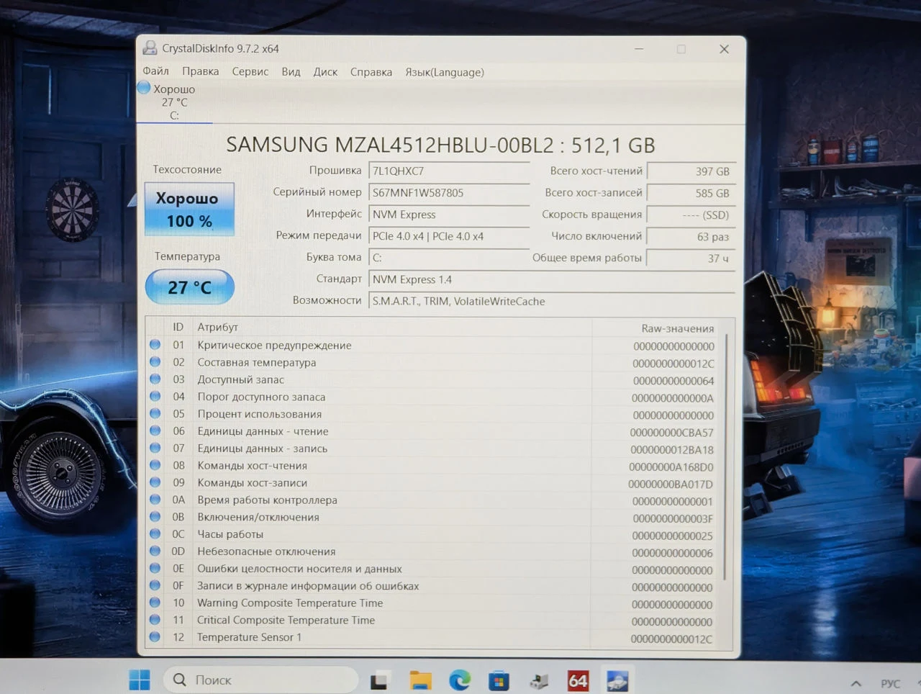Click the Буква тома field C:
The width and height of the screenshot is (921, 694).
[x=449, y=257]
